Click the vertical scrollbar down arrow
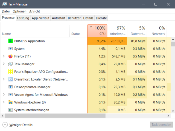Viewport: 175px width, 131px height. click(x=173, y=111)
